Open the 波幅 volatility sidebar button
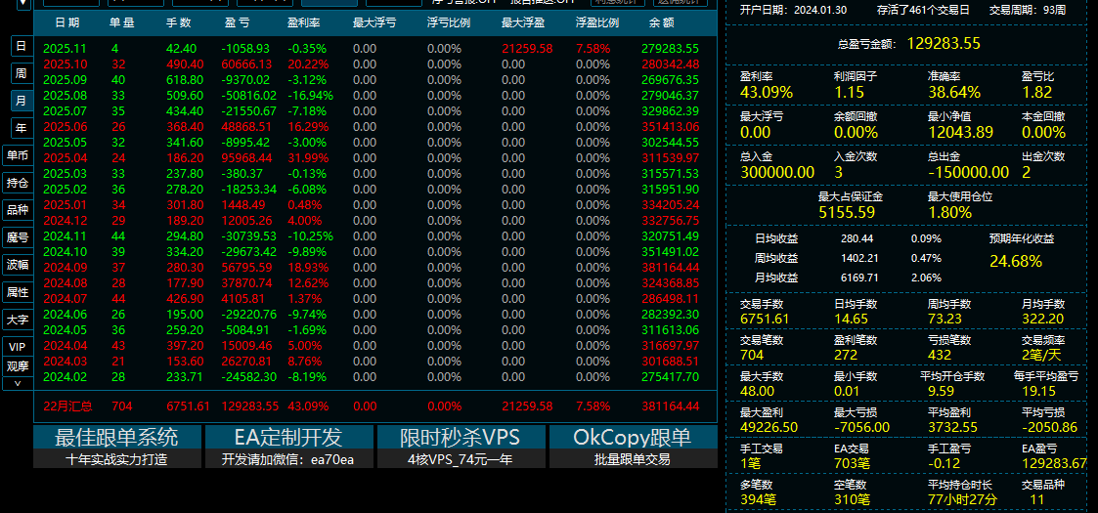Screen dimensions: 1098x513 [18, 265]
